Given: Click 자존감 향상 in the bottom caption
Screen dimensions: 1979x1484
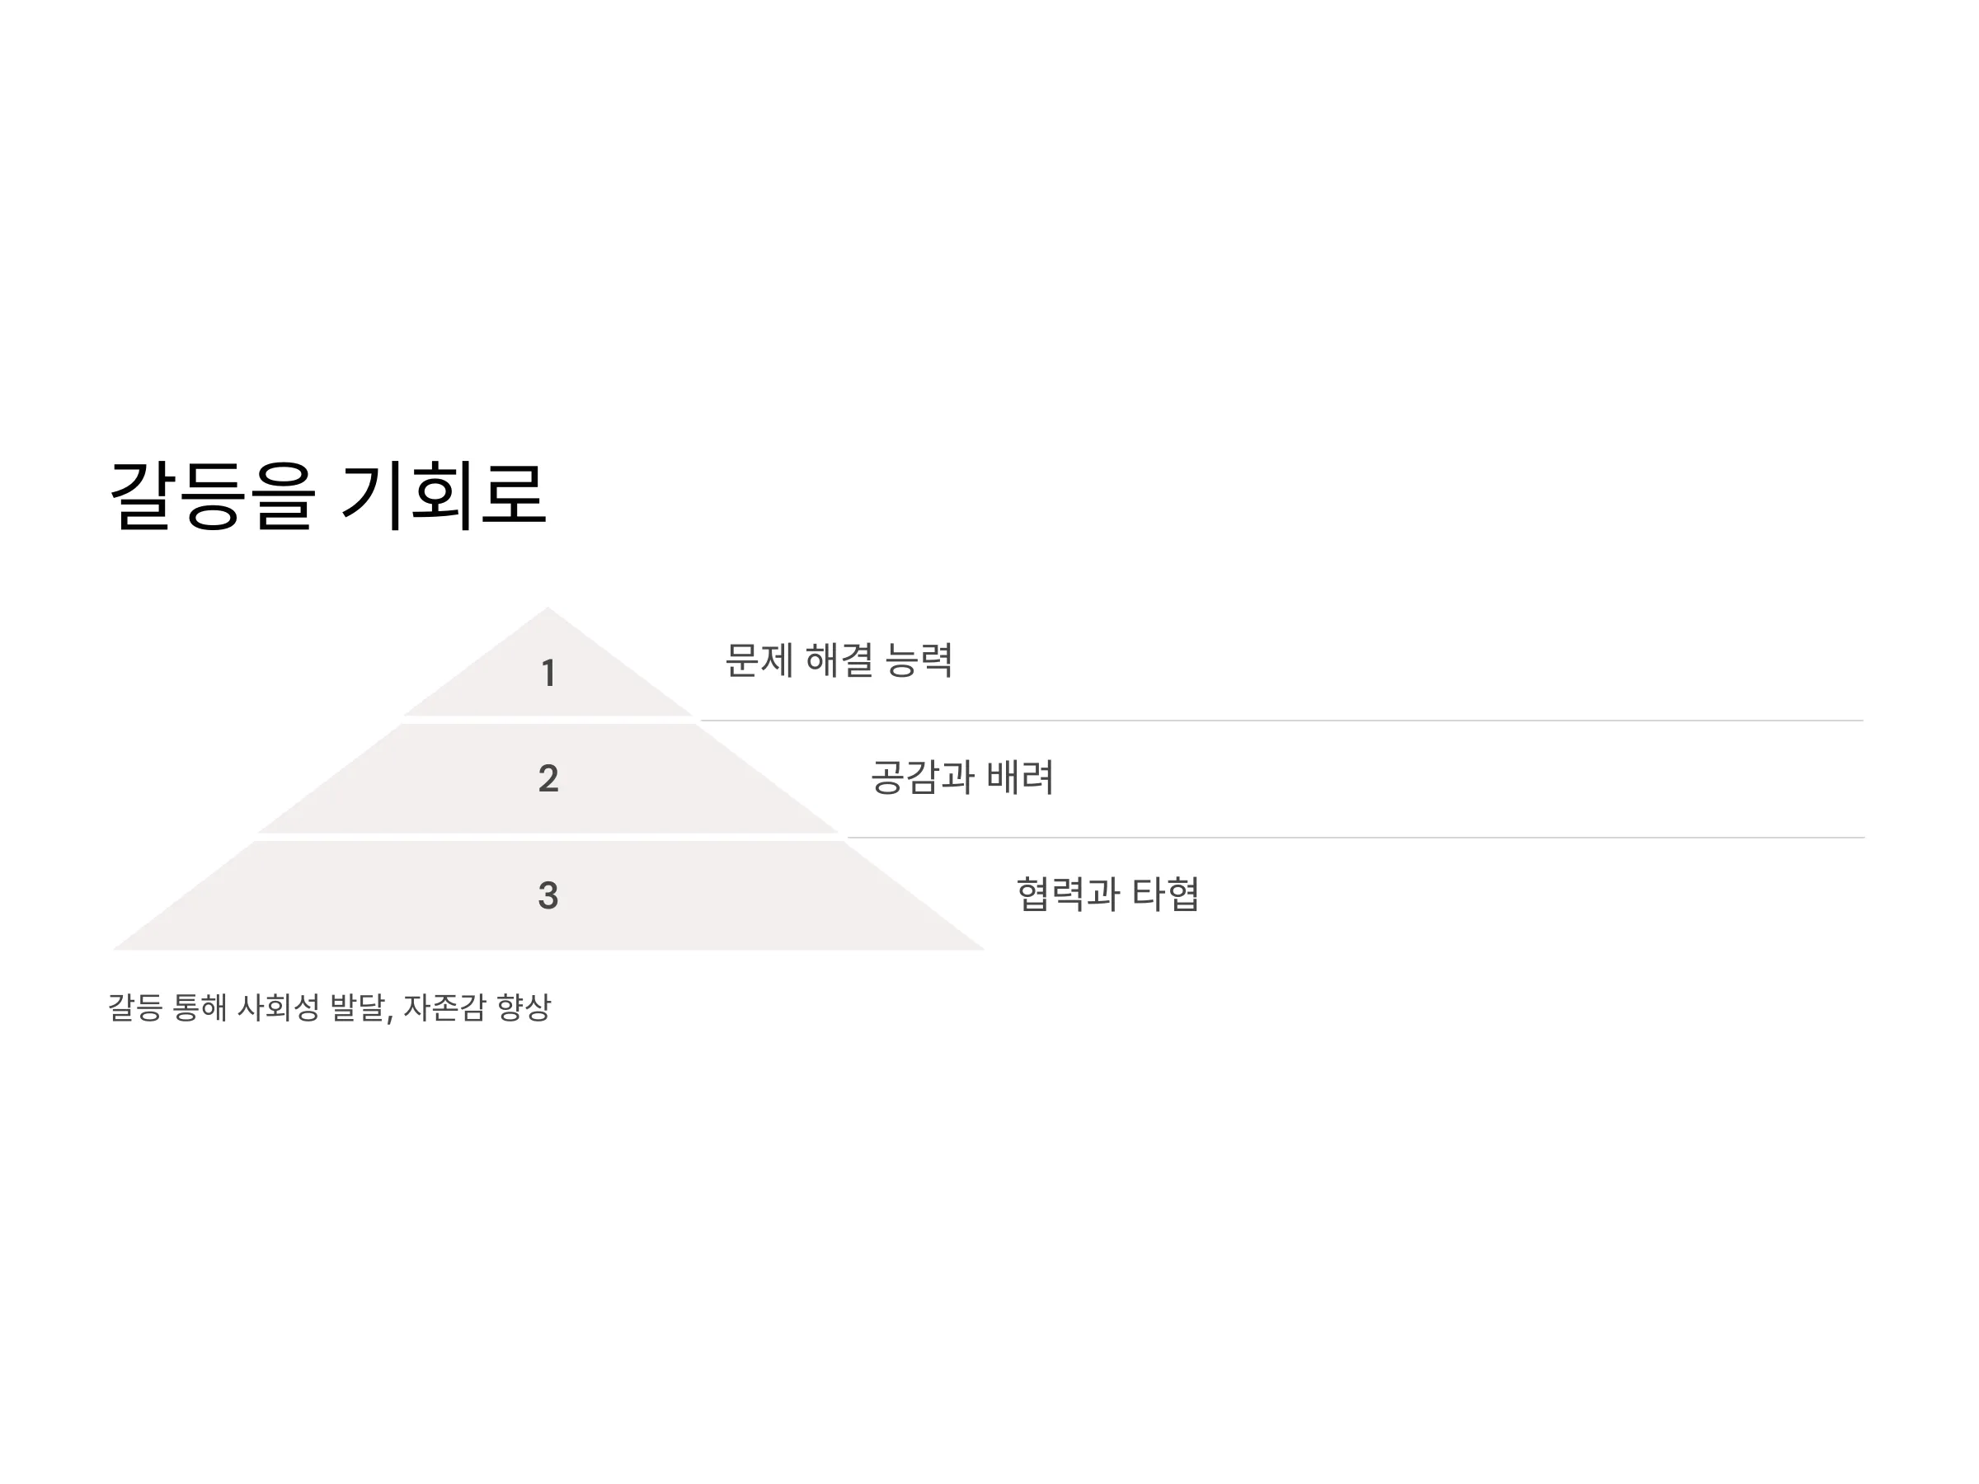Looking at the screenshot, I should pos(477,1007).
